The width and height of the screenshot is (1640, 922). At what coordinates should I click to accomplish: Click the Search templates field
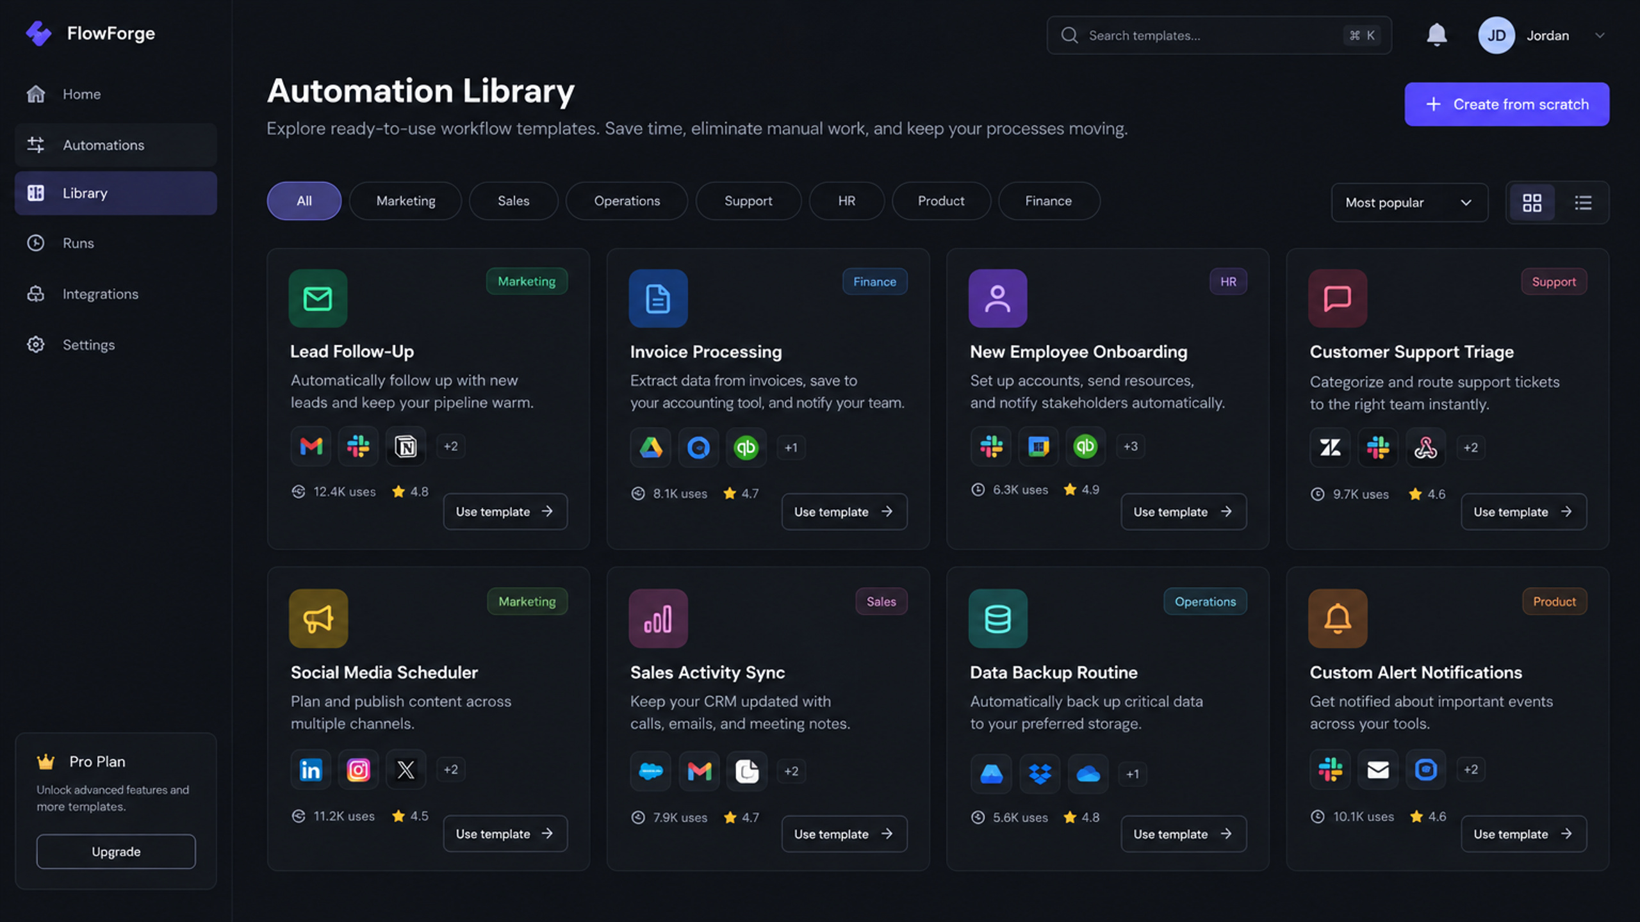coord(1219,35)
